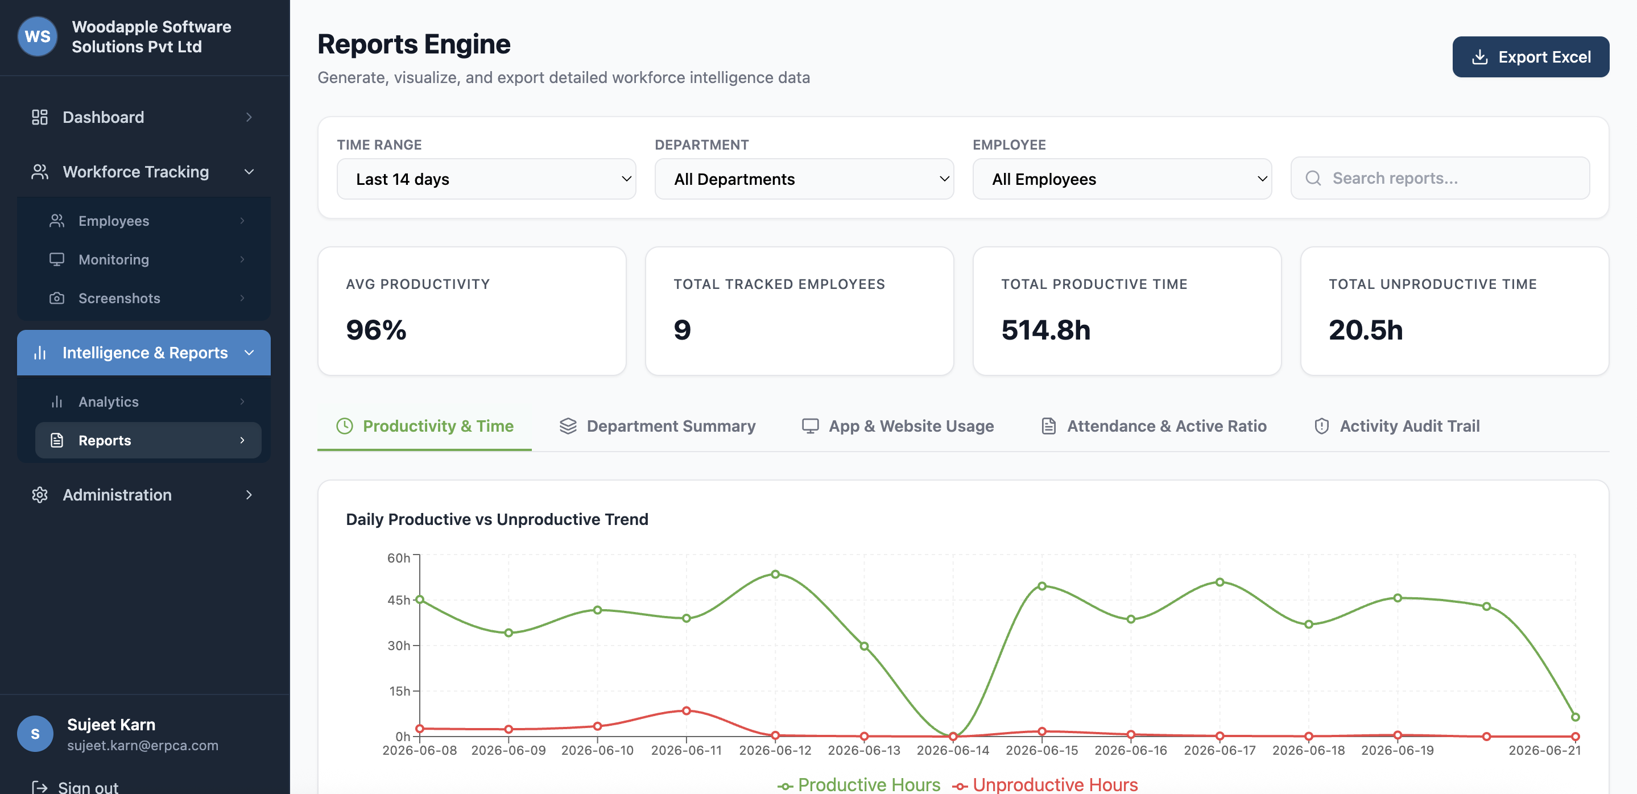
Task: Switch to Attendance & Active Ratio tab
Action: (1154, 426)
